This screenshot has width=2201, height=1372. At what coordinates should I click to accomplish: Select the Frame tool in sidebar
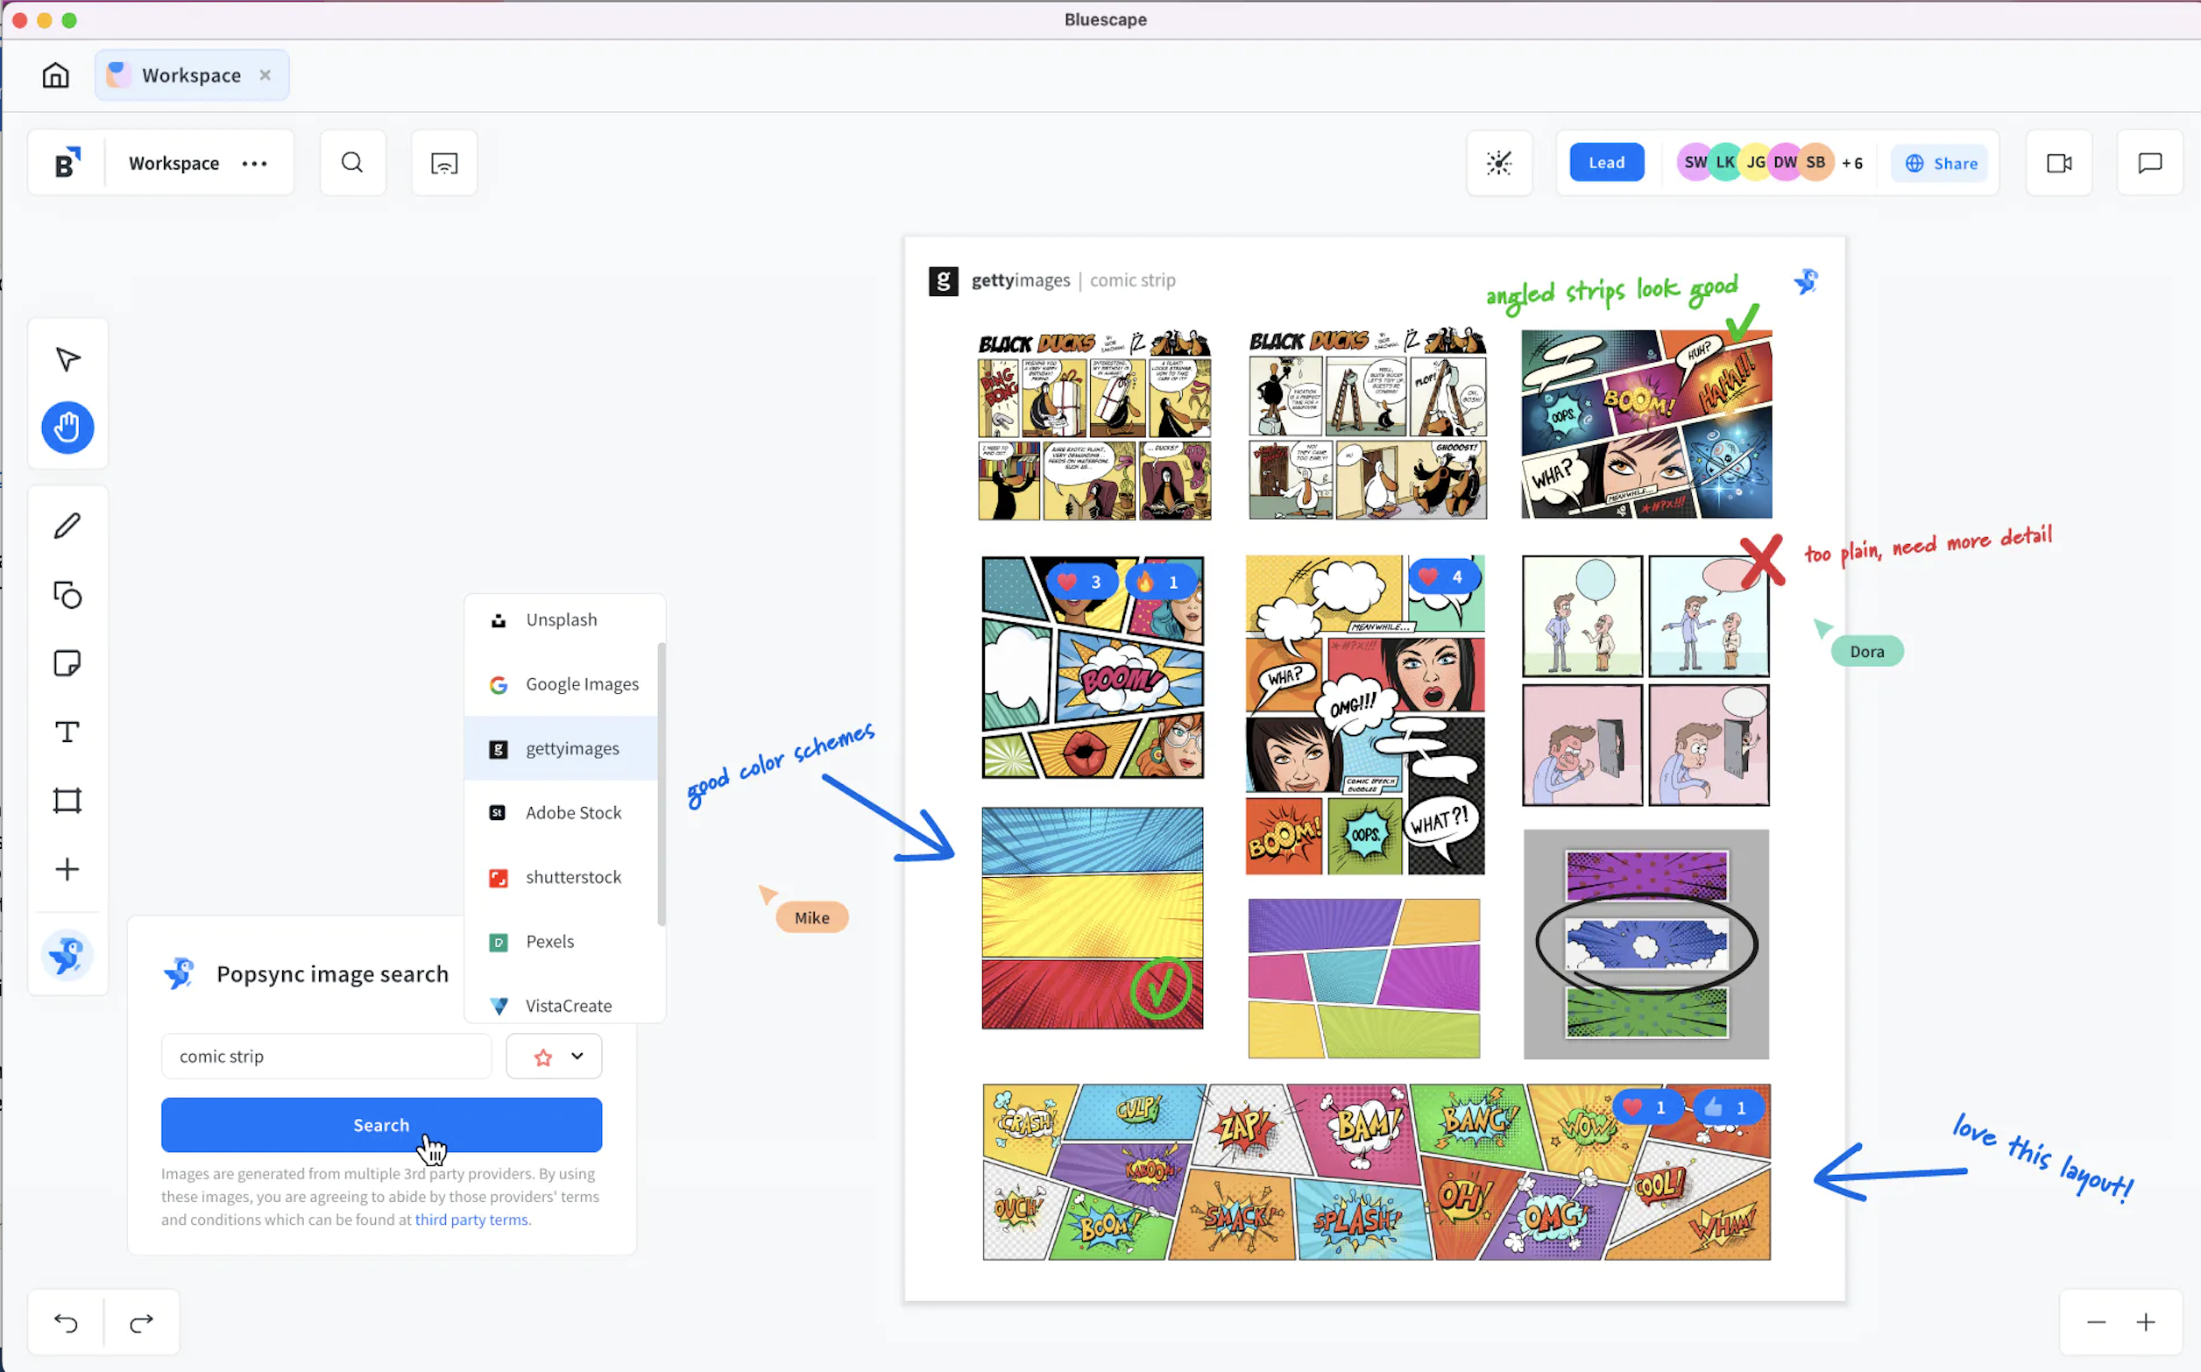(68, 802)
